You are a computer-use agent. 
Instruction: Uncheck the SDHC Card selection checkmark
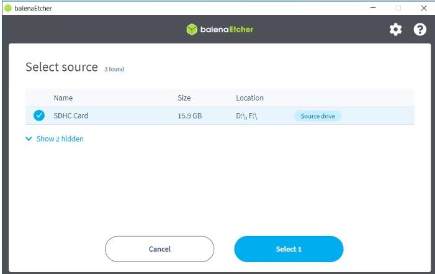click(39, 116)
